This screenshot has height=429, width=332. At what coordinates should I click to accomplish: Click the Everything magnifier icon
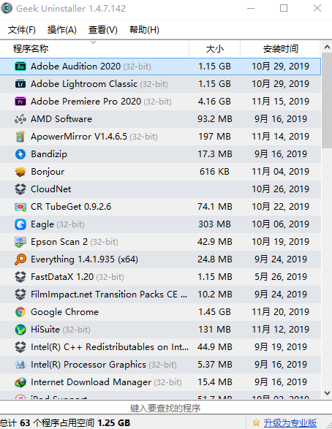click(20, 259)
